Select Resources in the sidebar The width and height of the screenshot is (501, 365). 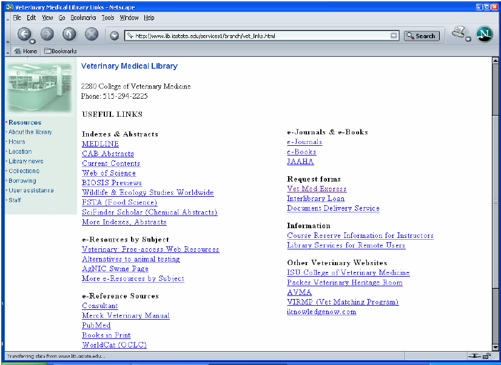click(x=25, y=122)
